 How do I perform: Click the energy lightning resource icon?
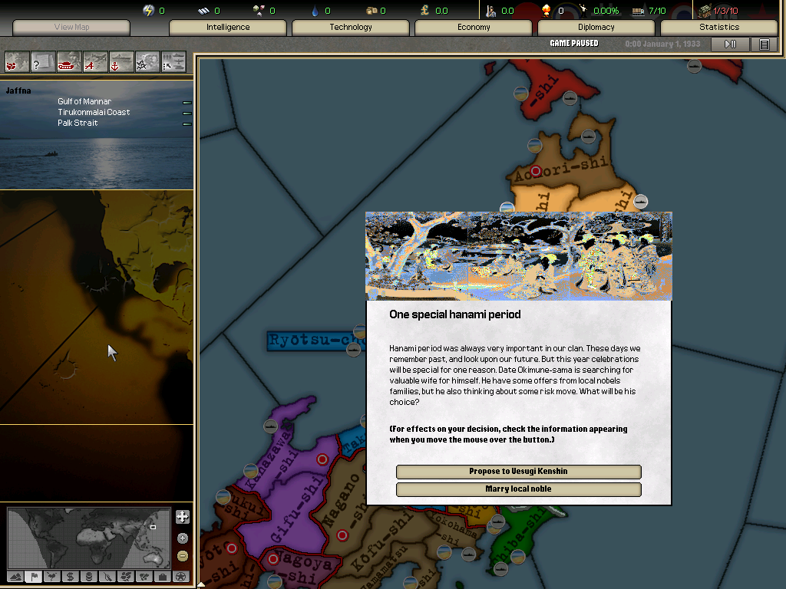(x=148, y=10)
